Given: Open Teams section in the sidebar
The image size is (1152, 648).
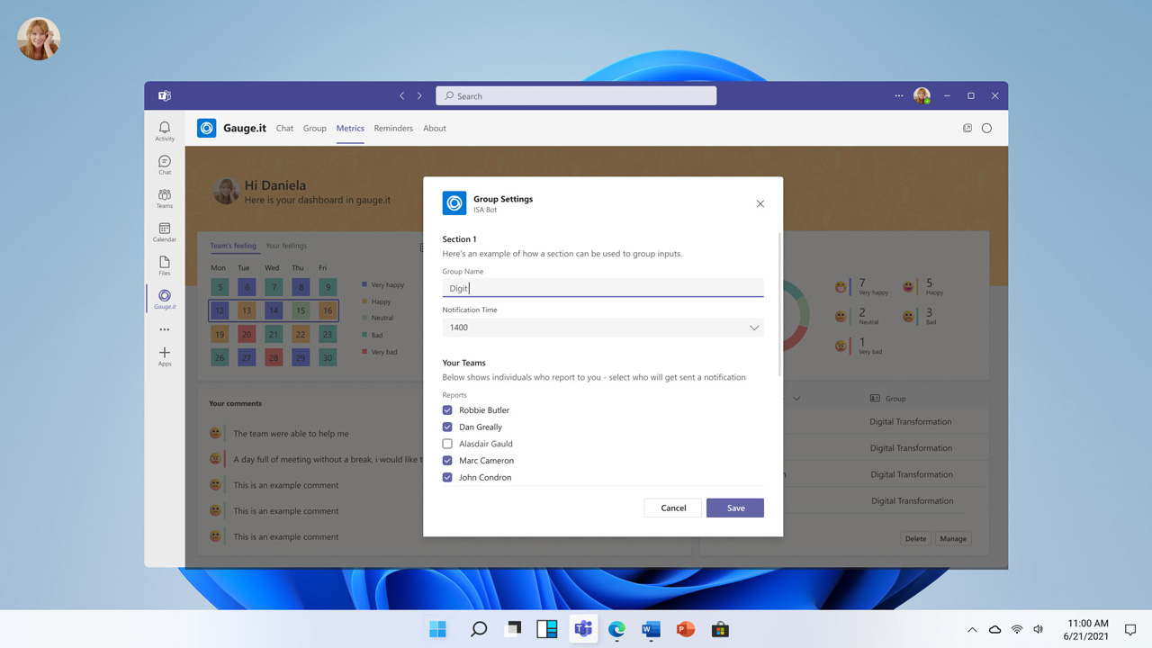Looking at the screenshot, I should pos(165,198).
